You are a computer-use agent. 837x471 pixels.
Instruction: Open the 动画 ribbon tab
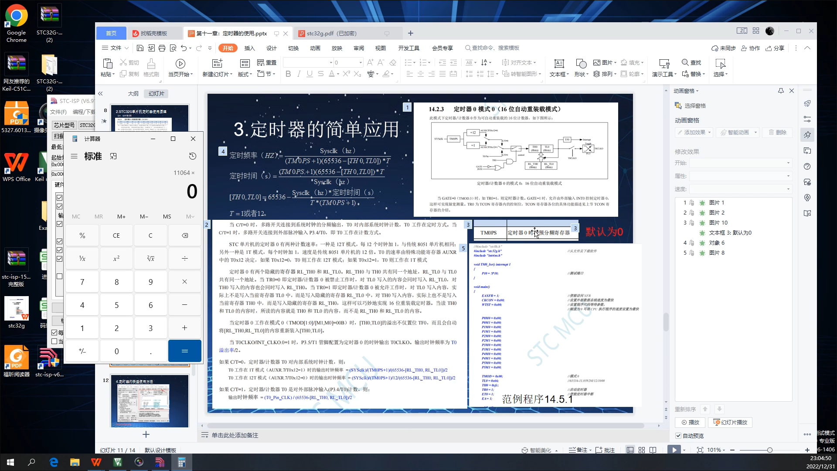[x=315, y=48]
